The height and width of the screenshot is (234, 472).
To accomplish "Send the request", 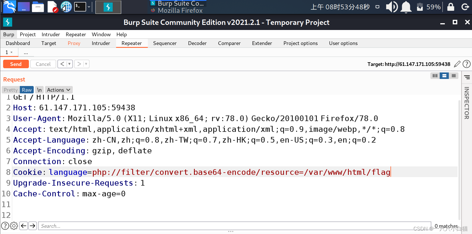I will [16, 64].
